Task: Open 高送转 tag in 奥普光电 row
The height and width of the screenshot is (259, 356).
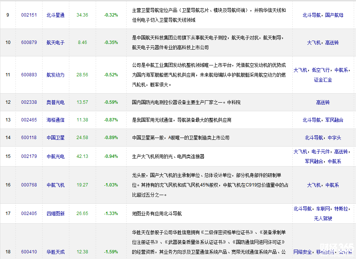Action: click(323, 102)
